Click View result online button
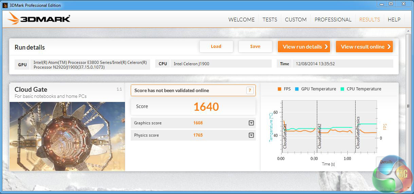This screenshot has width=414, height=194. point(364,47)
